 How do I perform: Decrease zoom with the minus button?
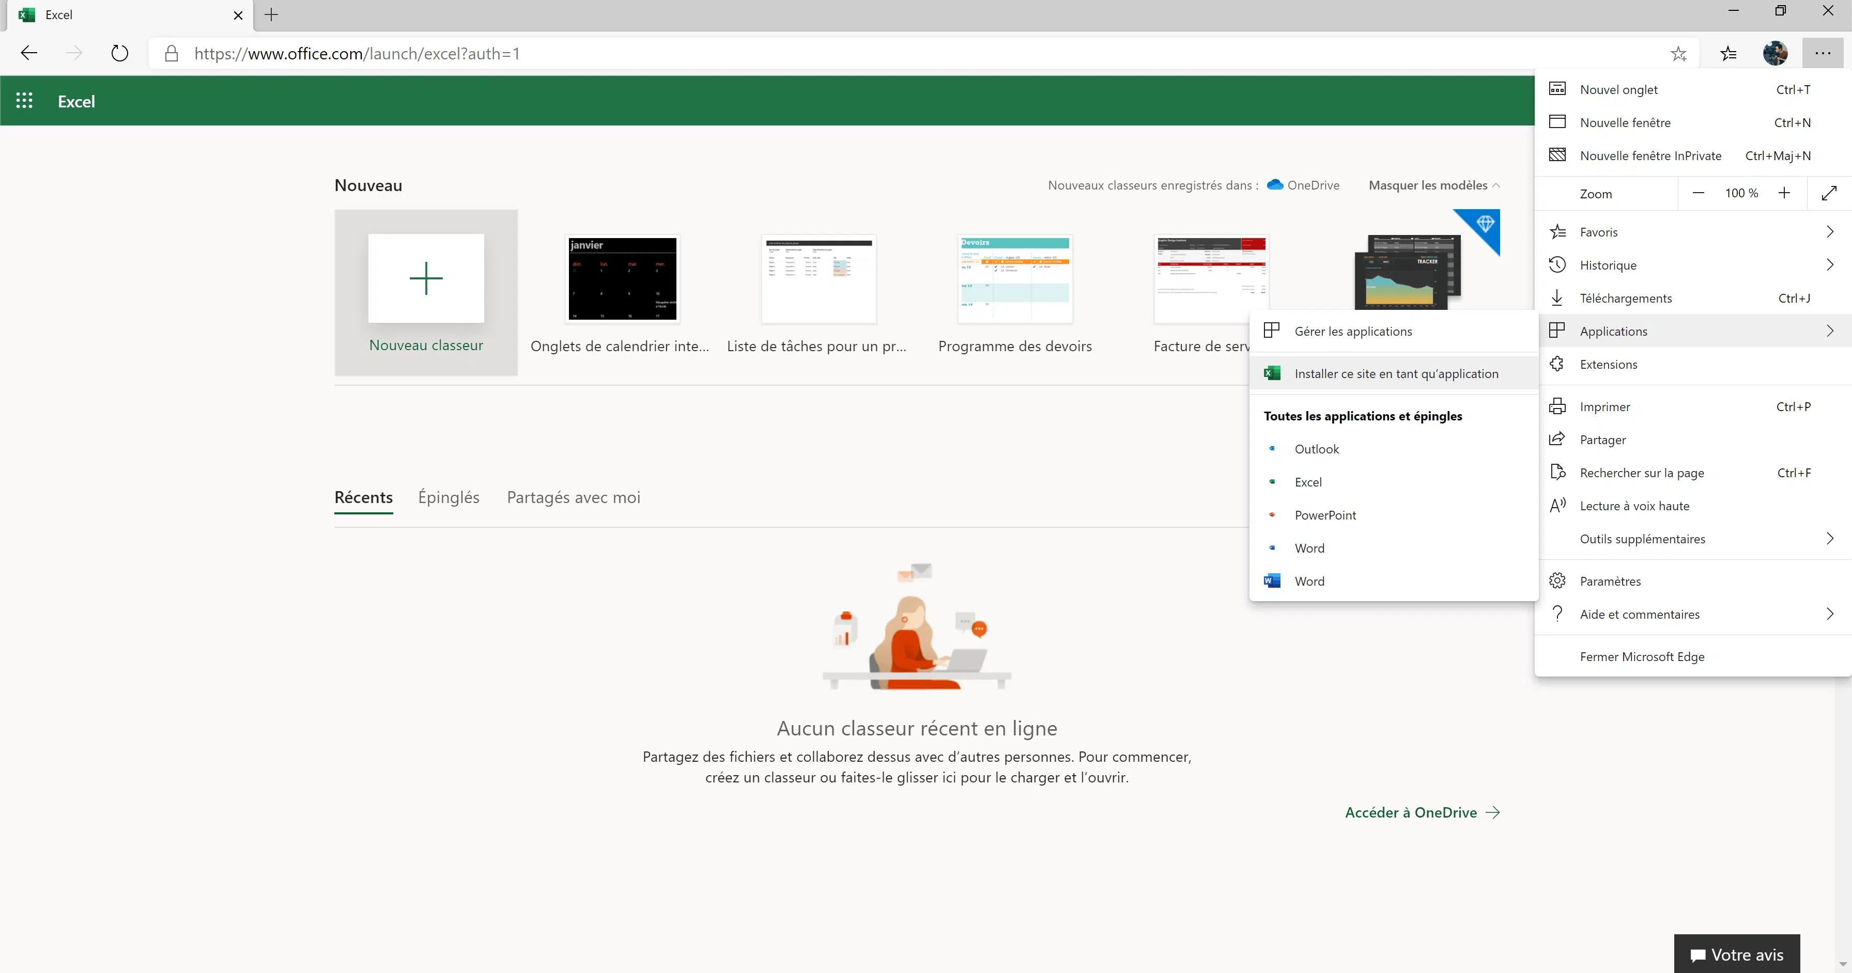pyautogui.click(x=1698, y=193)
